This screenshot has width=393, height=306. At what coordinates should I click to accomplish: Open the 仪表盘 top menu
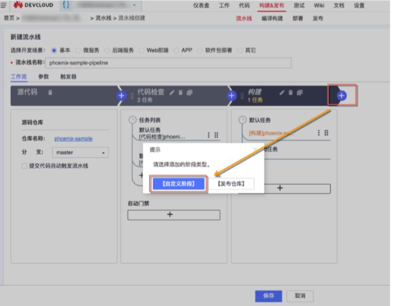[201, 6]
